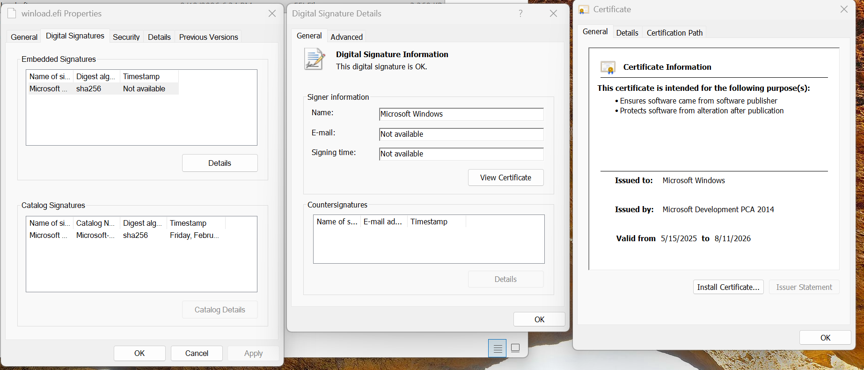
Task: Click the 8/11/2026 expiry date
Action: (732, 238)
